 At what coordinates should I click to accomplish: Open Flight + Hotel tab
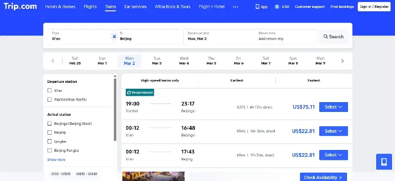[212, 6]
